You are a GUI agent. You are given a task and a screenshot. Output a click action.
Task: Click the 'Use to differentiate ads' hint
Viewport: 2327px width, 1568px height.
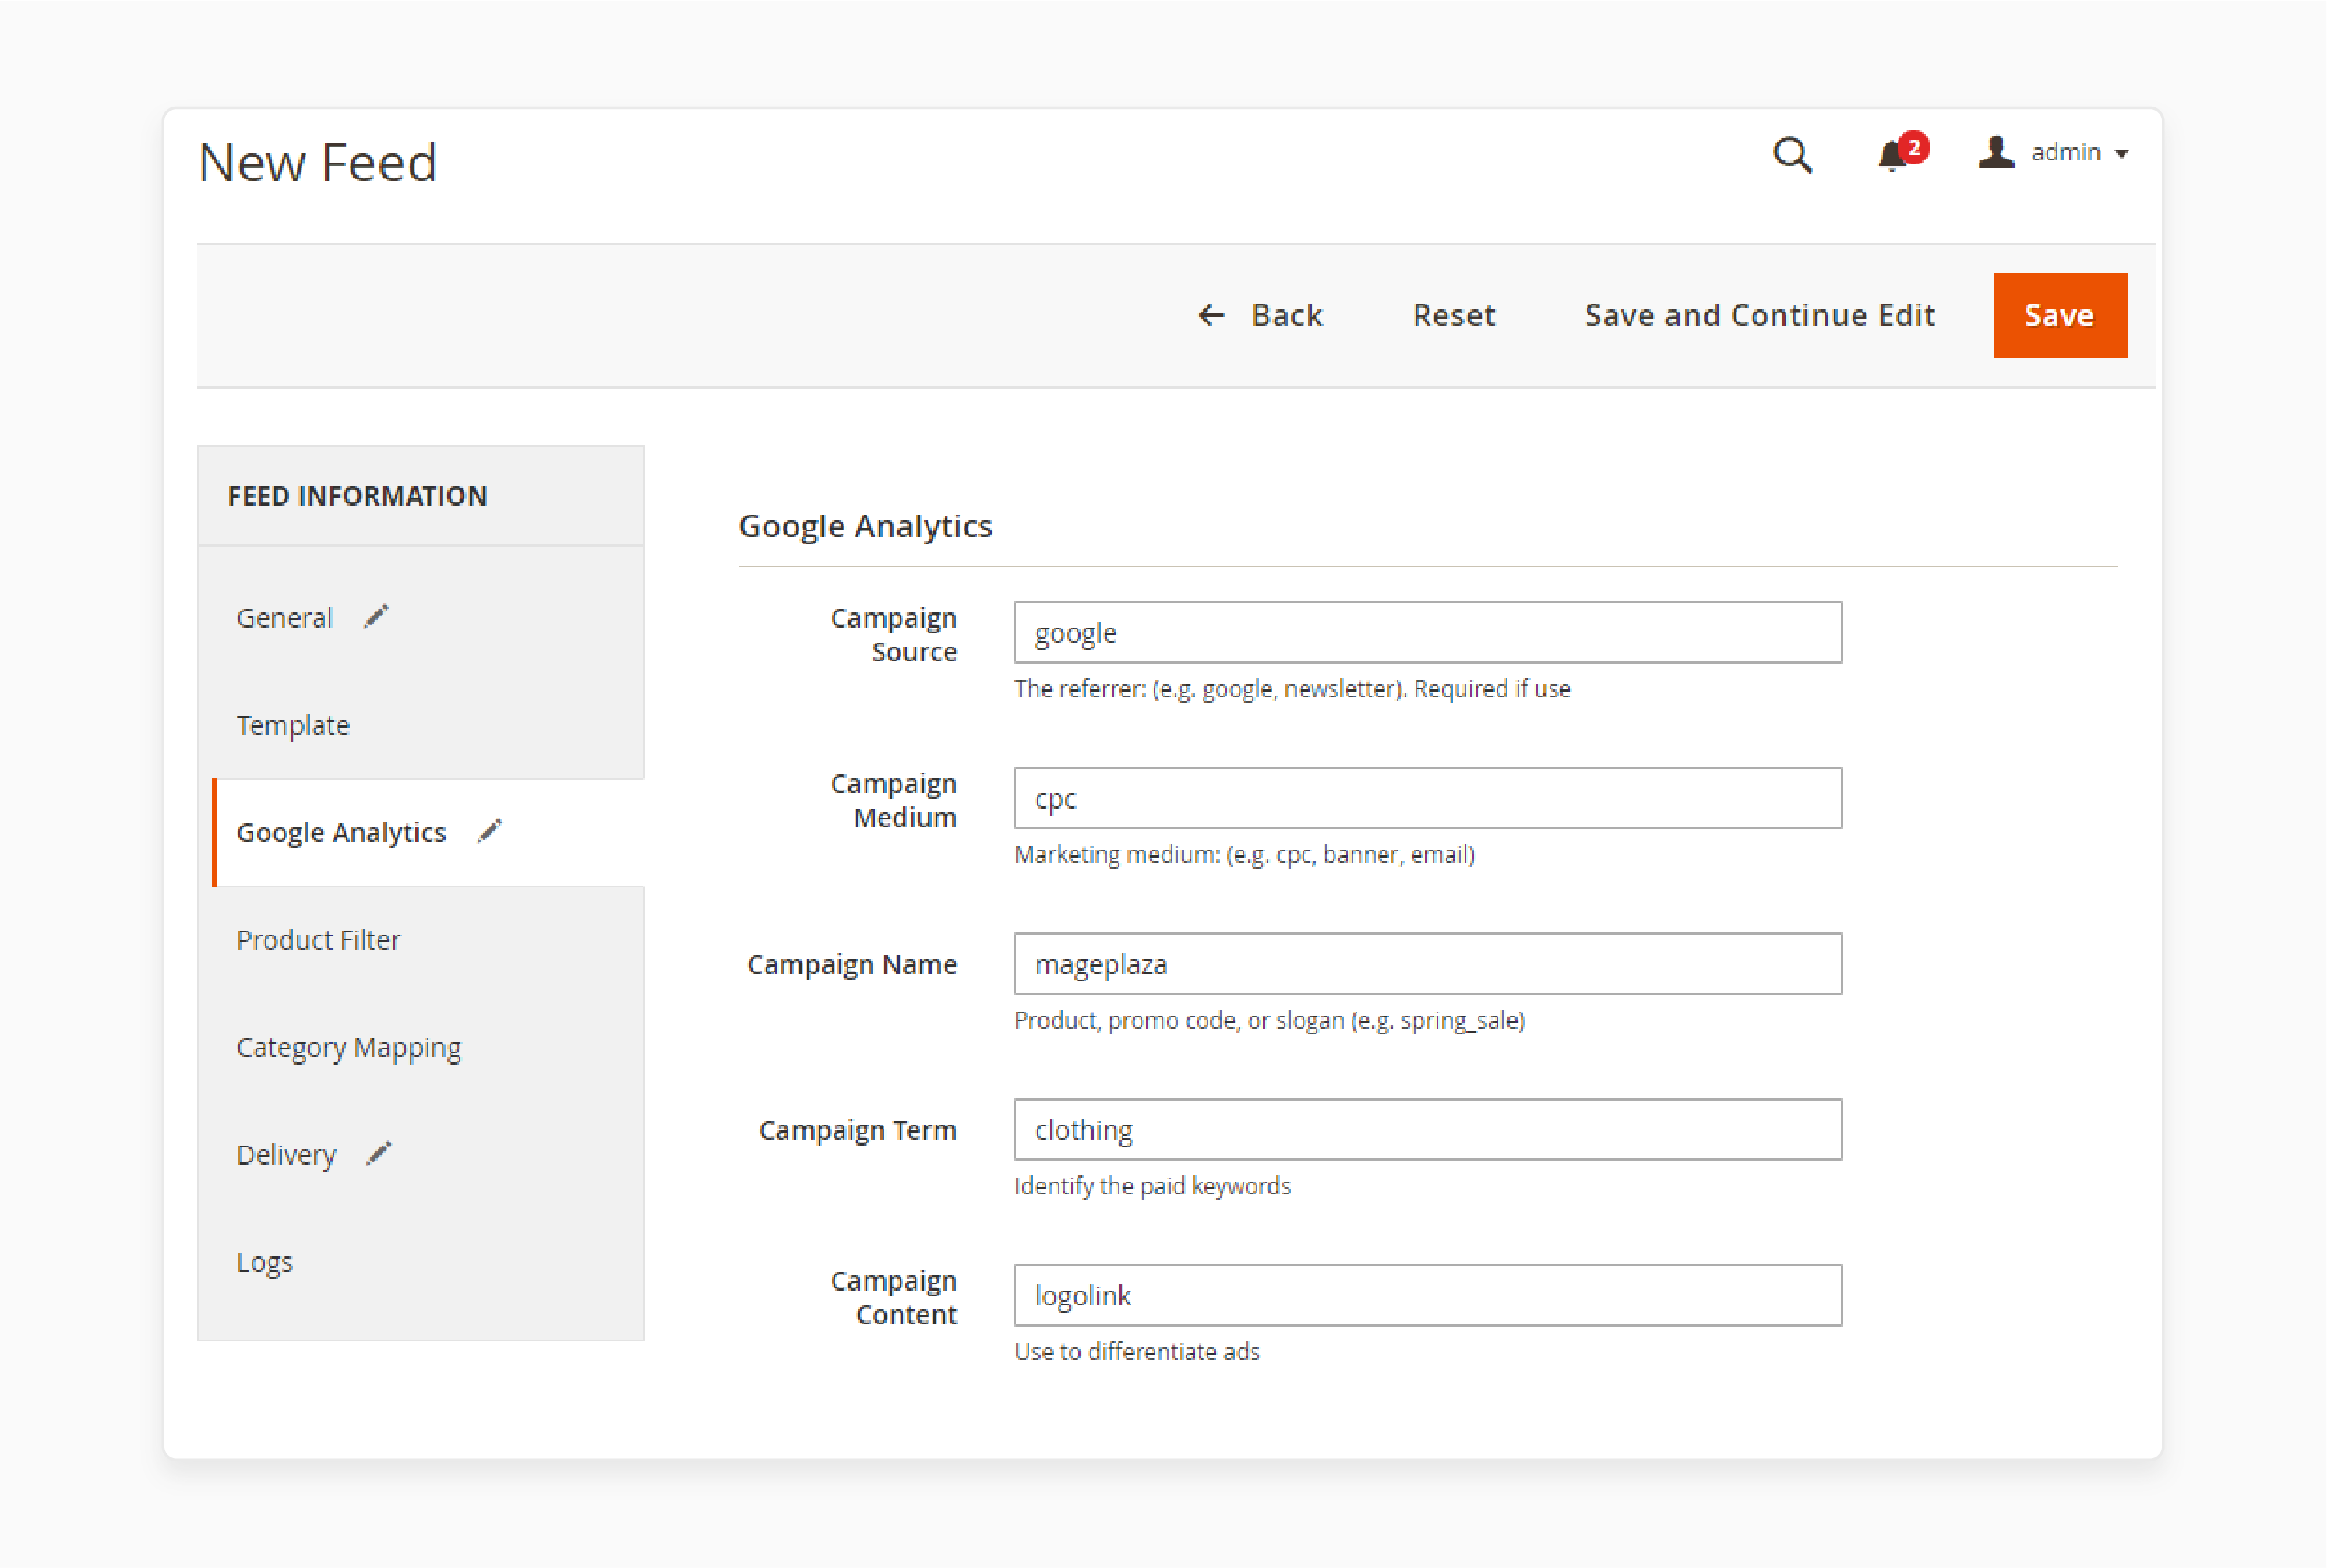1137,1352
